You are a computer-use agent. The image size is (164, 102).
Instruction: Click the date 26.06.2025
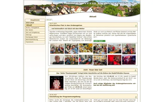[x=53, y=95]
